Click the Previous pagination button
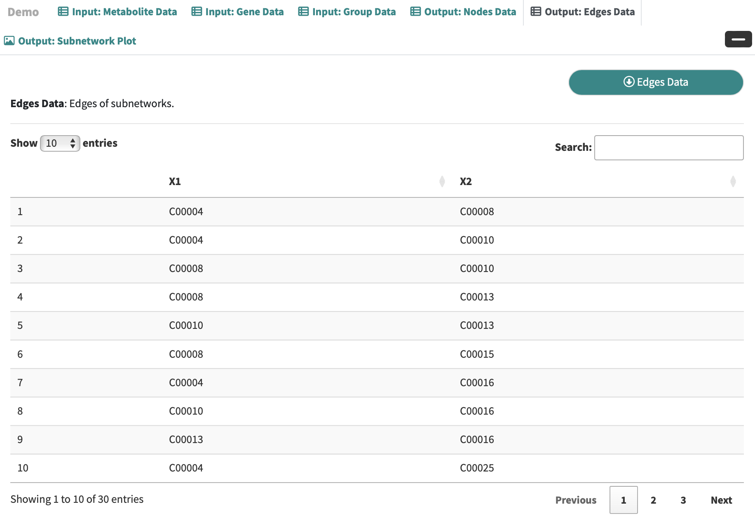 pos(576,500)
